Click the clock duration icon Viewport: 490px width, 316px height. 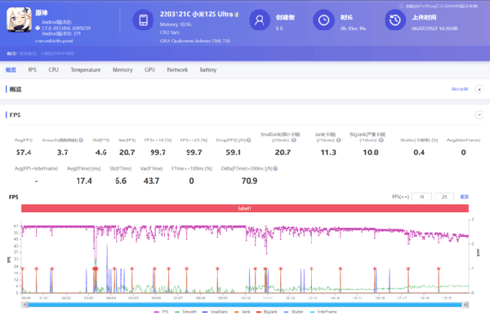tap(323, 20)
